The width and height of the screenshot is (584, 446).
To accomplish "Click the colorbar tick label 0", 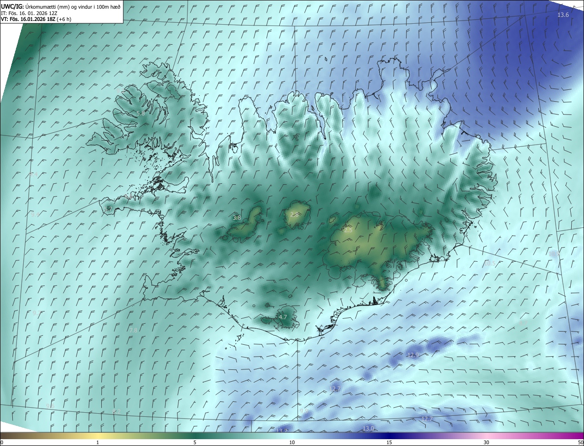I will [2, 443].
